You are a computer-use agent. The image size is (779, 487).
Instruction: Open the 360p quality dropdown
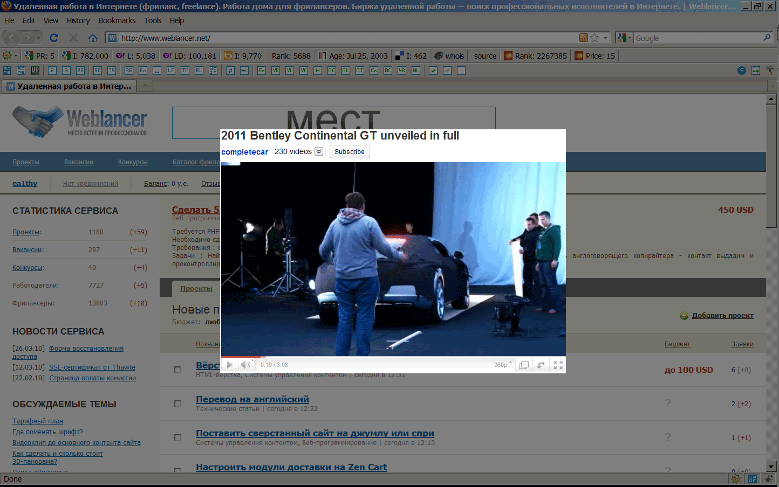(503, 365)
